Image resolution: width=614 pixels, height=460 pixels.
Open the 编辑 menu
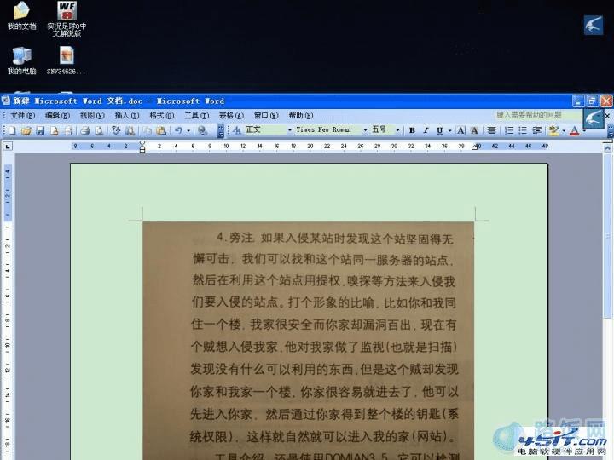(57, 115)
